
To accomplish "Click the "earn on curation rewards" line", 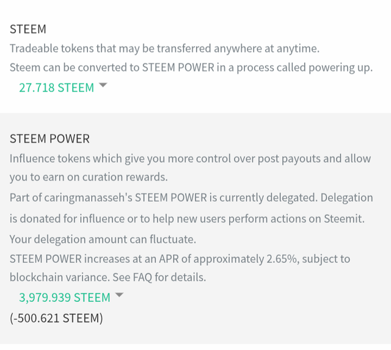I will (88, 177).
